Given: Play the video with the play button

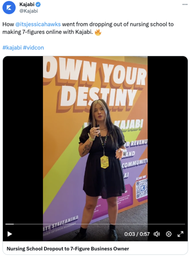Looking at the screenshot, I should pos(10,234).
